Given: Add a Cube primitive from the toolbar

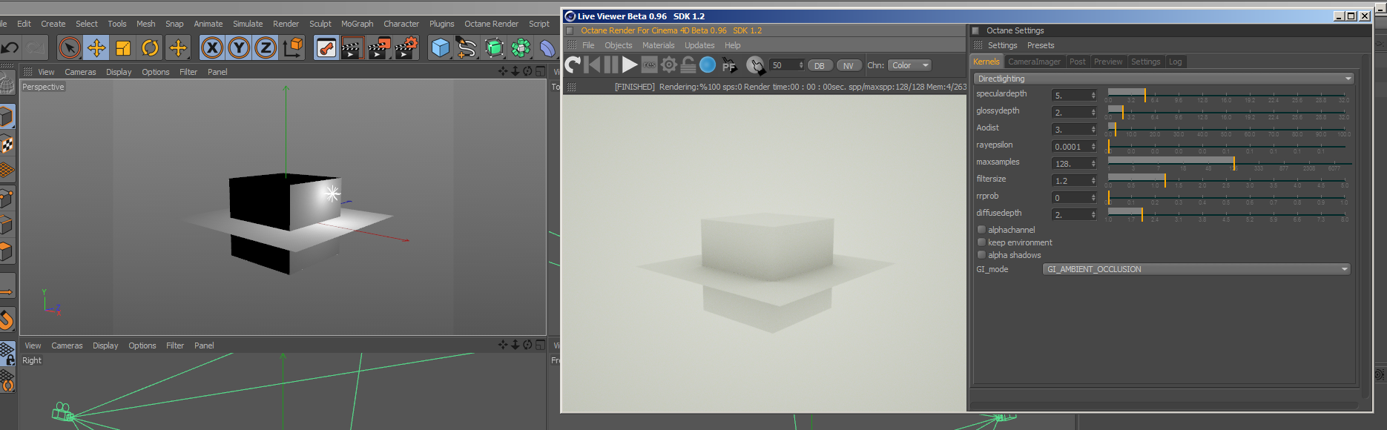Looking at the screenshot, I should (440, 48).
